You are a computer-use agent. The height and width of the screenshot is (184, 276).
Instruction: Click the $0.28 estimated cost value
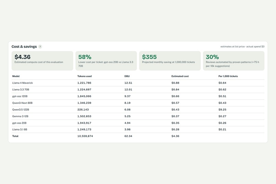coord(175,130)
